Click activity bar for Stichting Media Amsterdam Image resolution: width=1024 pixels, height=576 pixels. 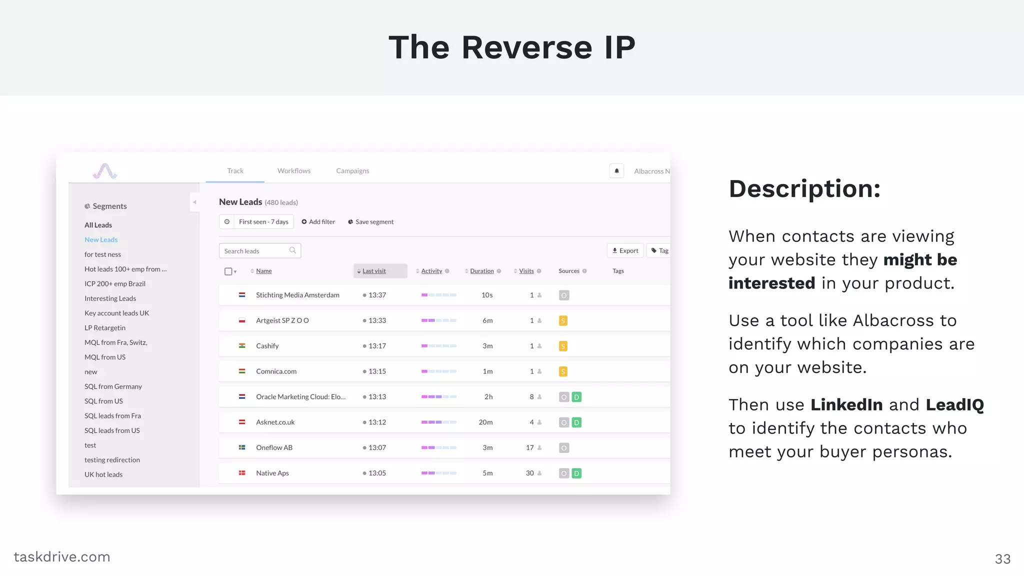pyautogui.click(x=438, y=295)
